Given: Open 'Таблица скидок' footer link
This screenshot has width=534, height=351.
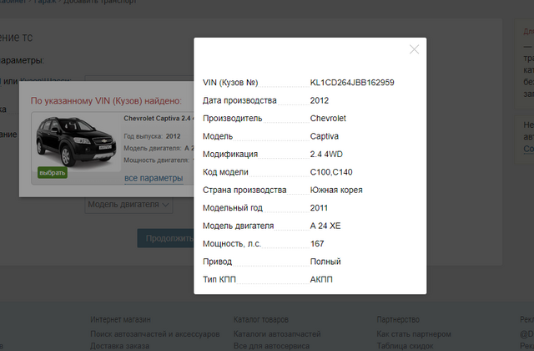Looking at the screenshot, I should click(x=405, y=346).
